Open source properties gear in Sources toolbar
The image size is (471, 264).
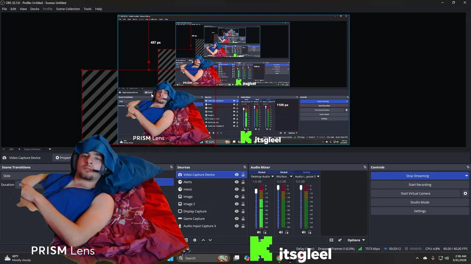pos(195,240)
